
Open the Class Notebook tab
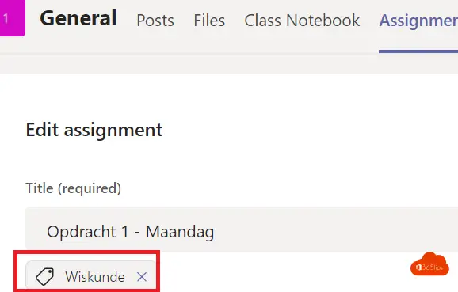pos(302,21)
